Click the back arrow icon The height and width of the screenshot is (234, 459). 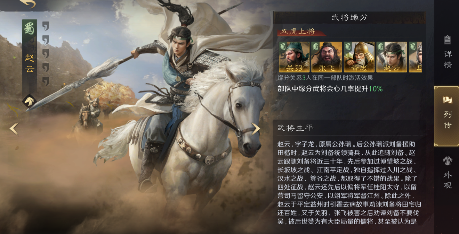(x=28, y=3)
